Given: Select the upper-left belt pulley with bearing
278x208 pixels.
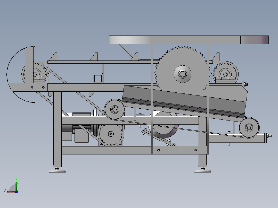Looking at the screenshot, I should (x=114, y=109).
